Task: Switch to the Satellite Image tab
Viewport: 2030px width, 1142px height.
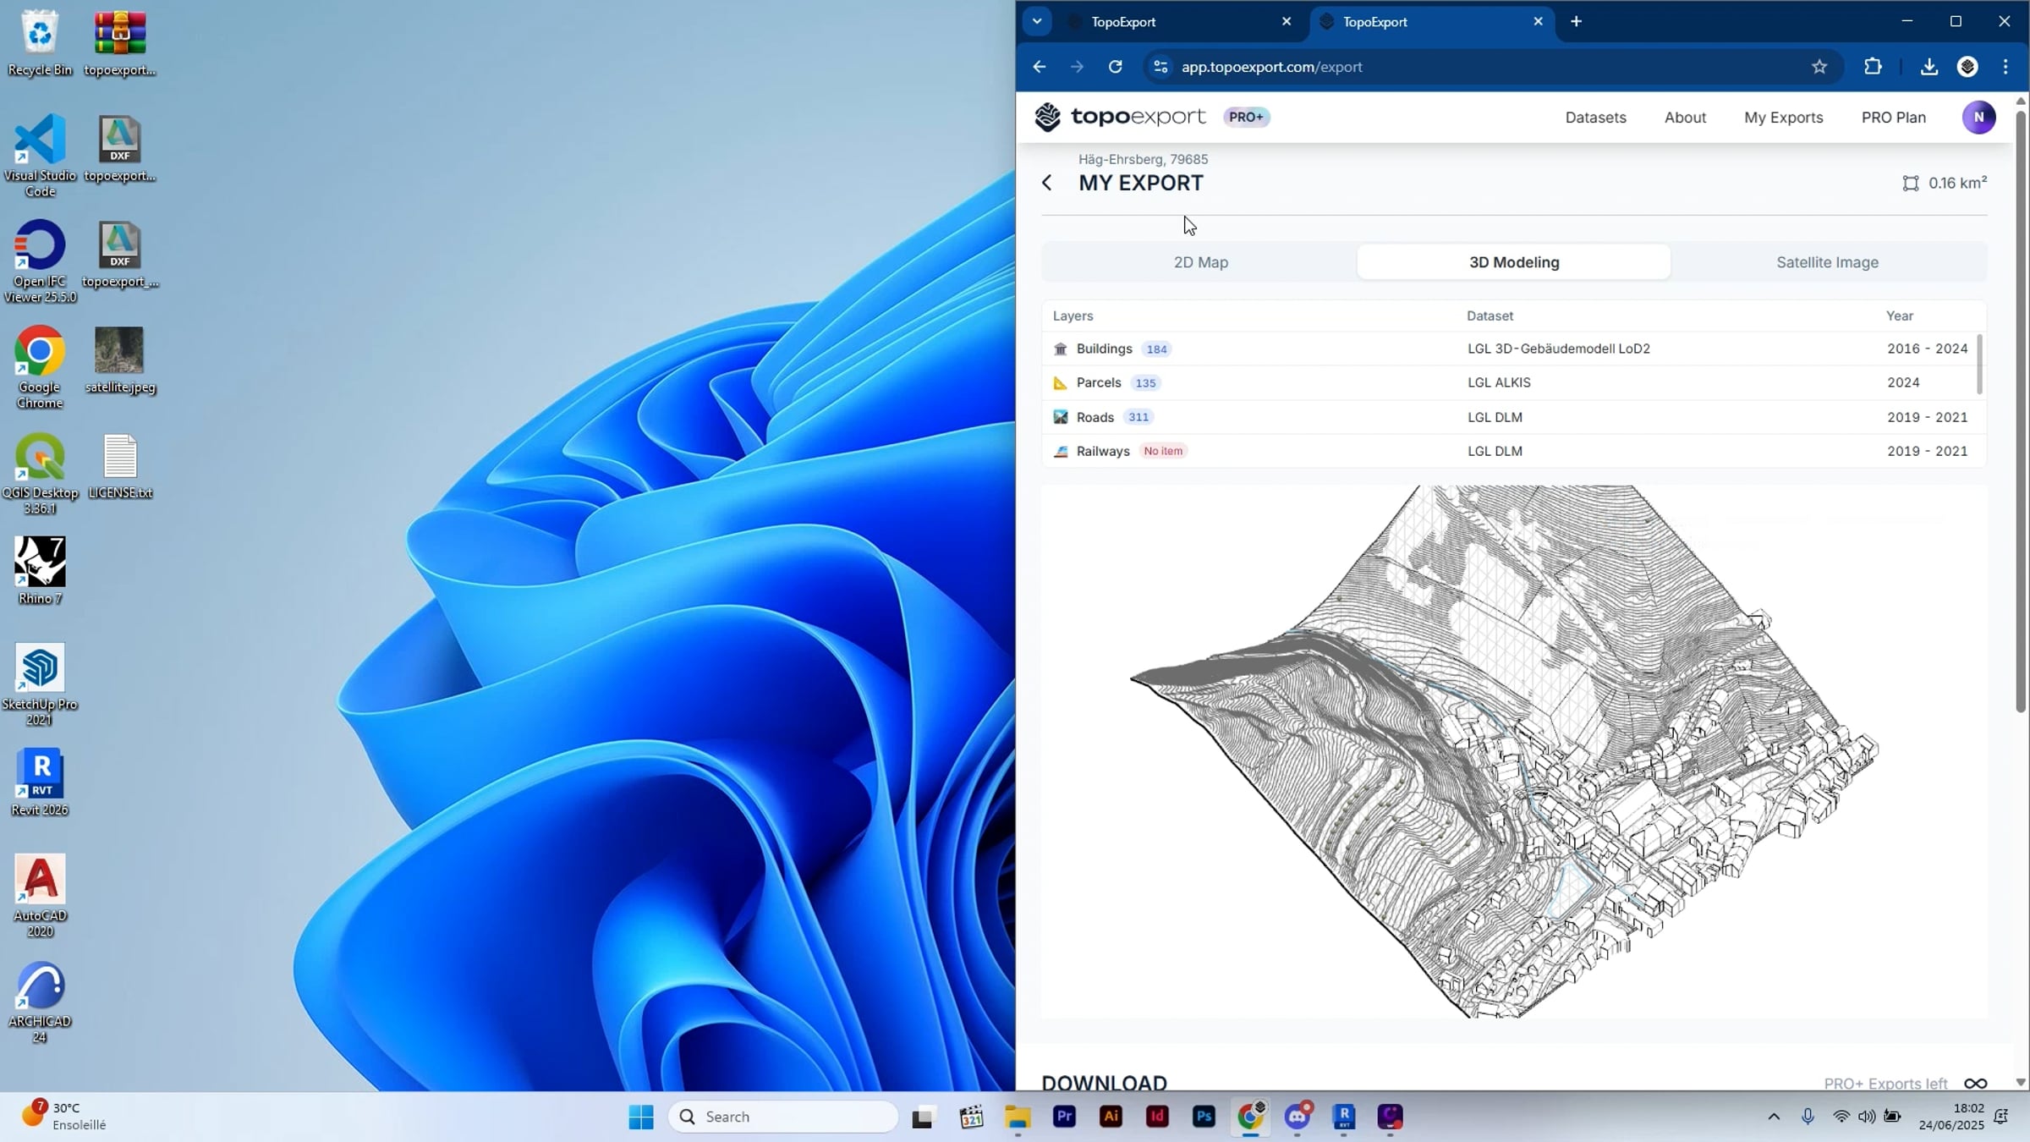Action: pos(1827,262)
